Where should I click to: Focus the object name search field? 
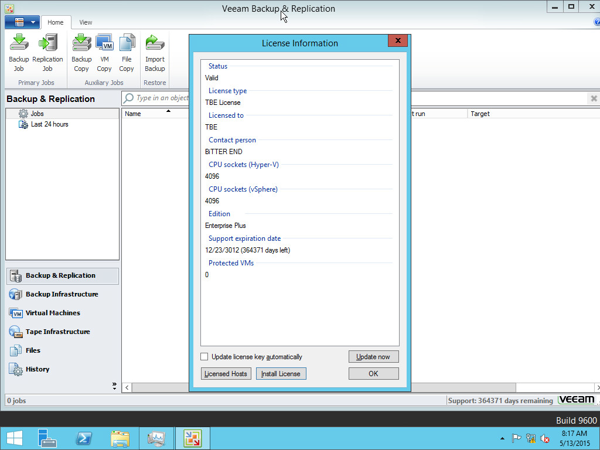(163, 98)
